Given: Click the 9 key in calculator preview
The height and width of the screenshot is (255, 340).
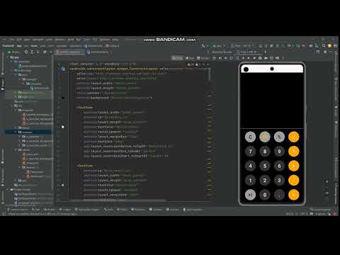Looking at the screenshot, I should pos(279,152).
